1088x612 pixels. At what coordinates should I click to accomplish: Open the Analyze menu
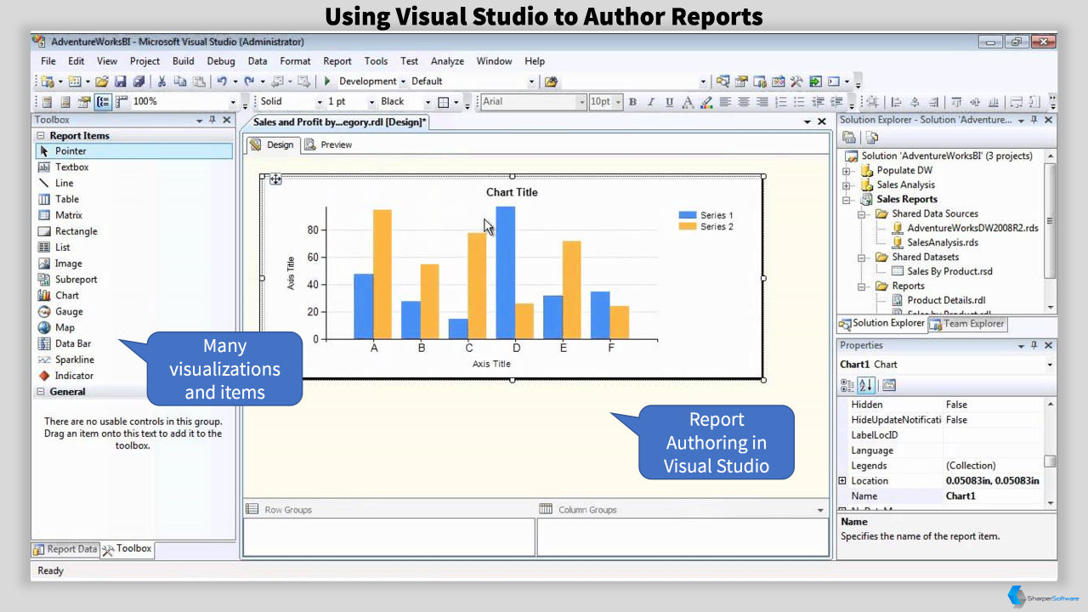[447, 61]
